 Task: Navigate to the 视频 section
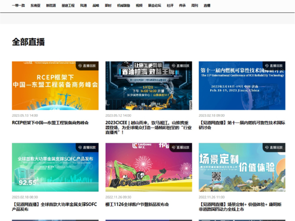coord(139,5)
